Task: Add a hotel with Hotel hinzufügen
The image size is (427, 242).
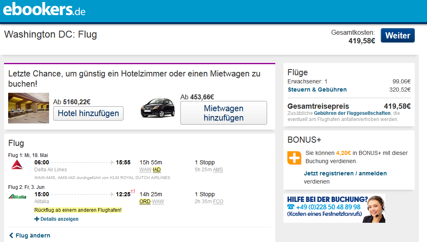Action: click(x=88, y=113)
